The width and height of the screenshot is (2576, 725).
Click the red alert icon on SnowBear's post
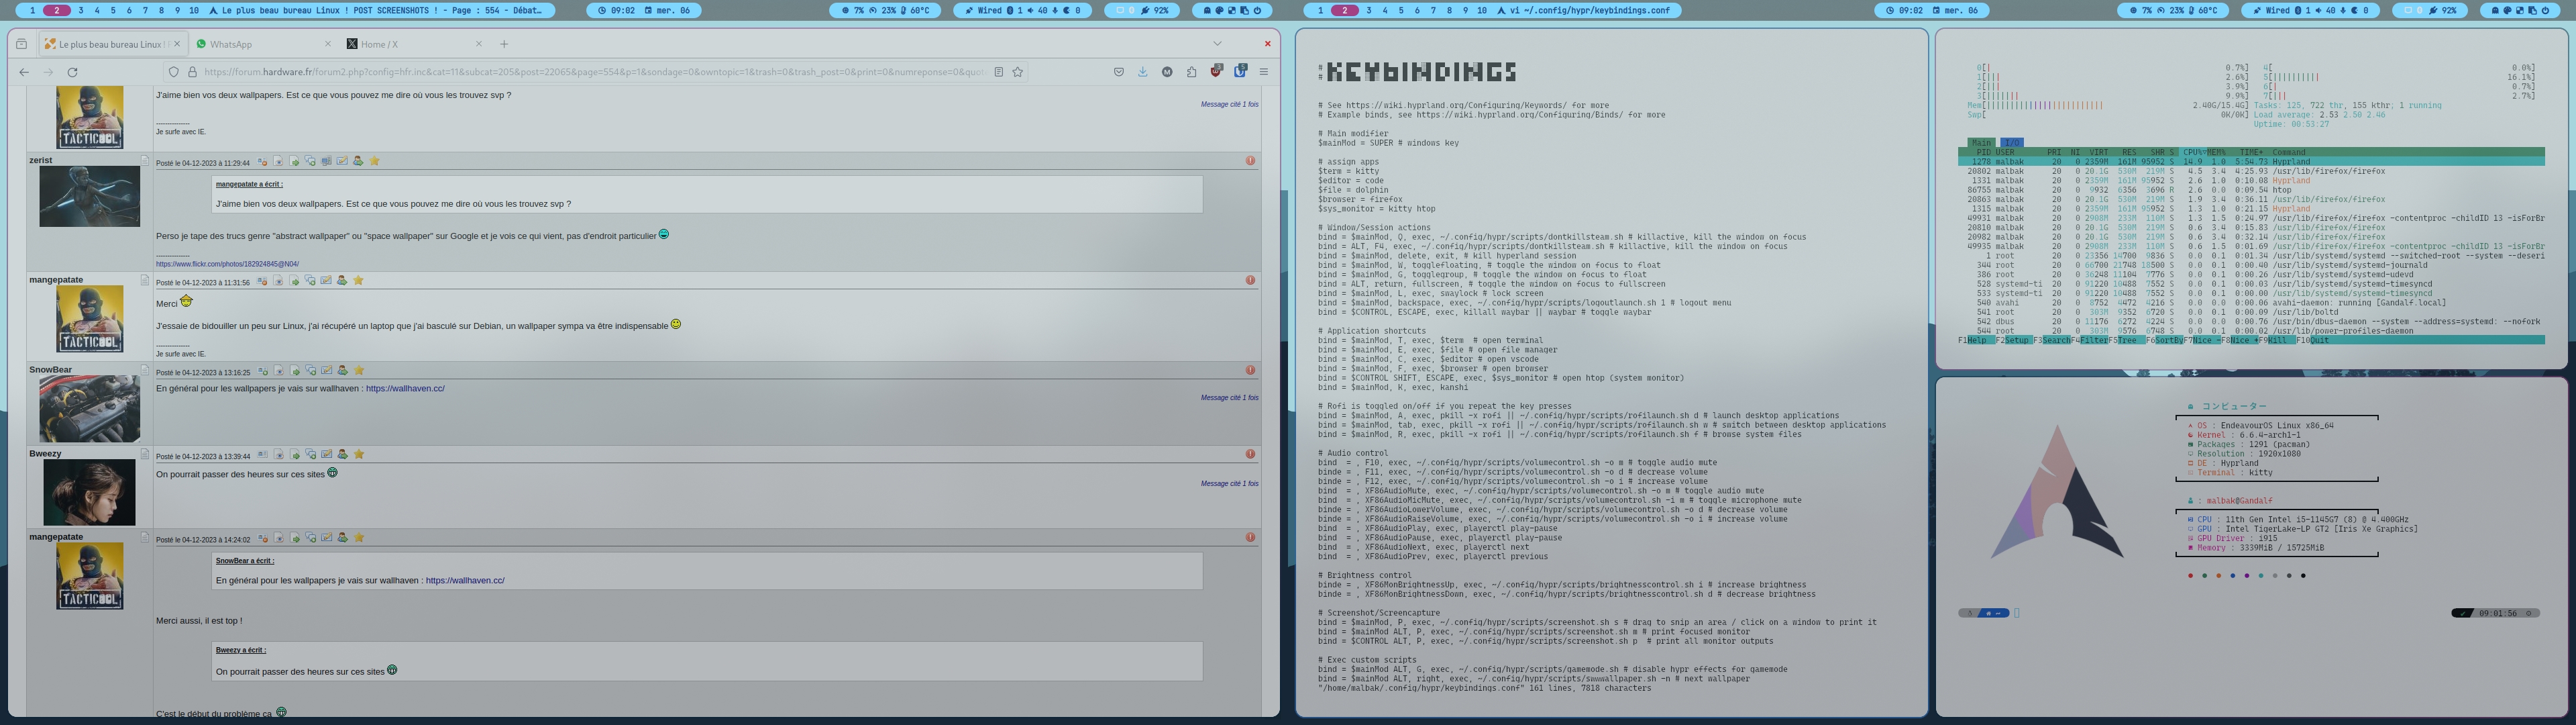click(x=1250, y=371)
